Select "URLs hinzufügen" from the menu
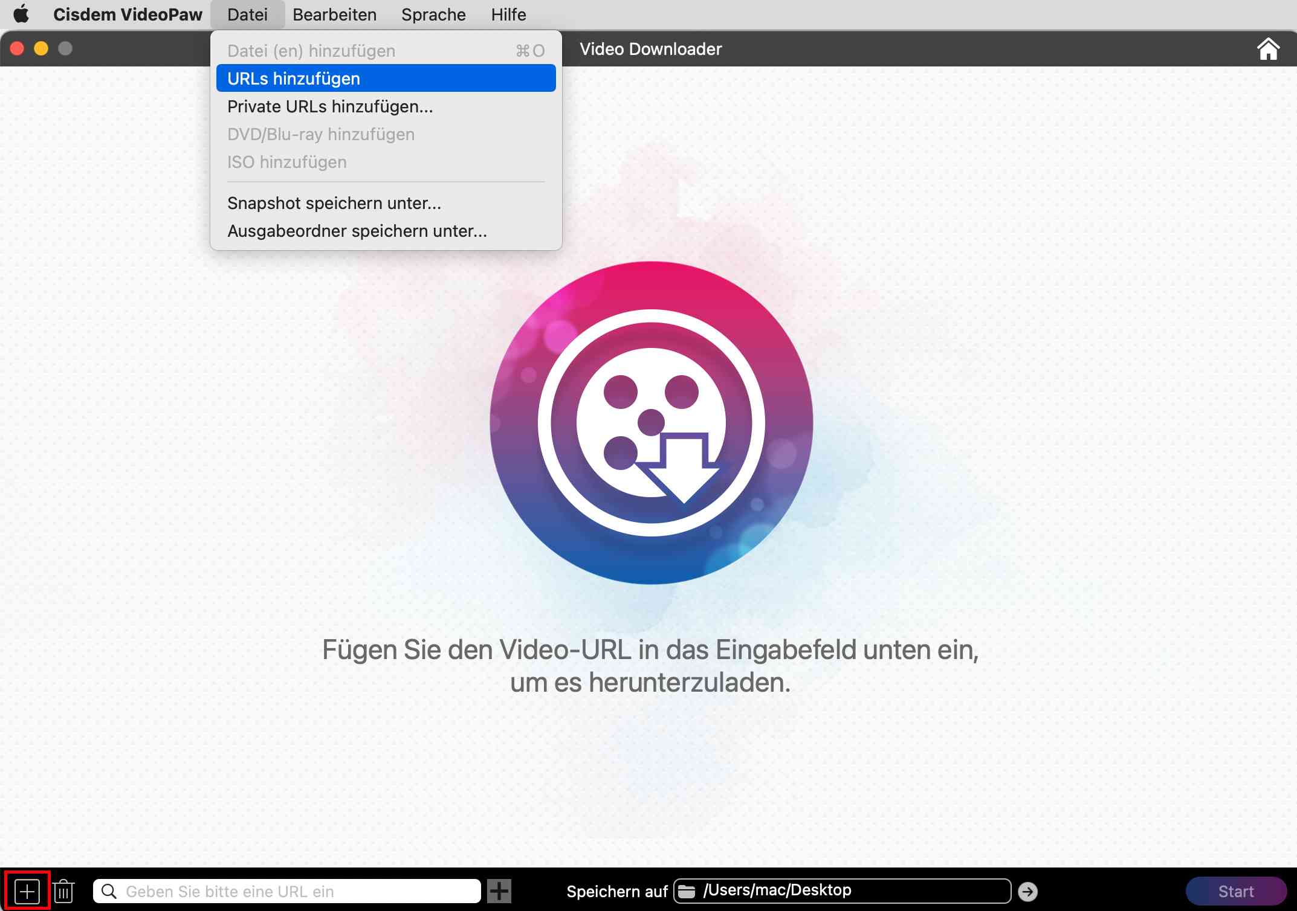 pyautogui.click(x=294, y=78)
